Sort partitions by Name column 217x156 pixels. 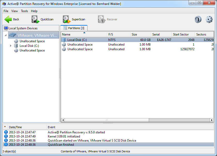click(x=84, y=34)
